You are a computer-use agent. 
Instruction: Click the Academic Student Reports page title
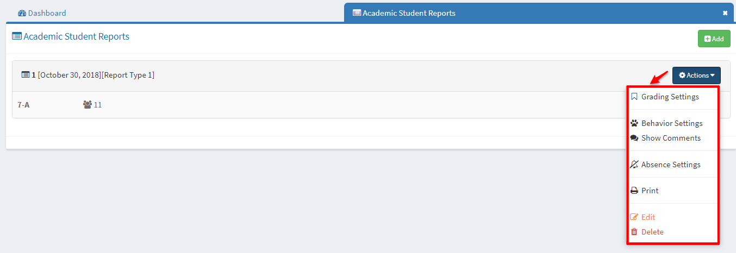[76, 37]
